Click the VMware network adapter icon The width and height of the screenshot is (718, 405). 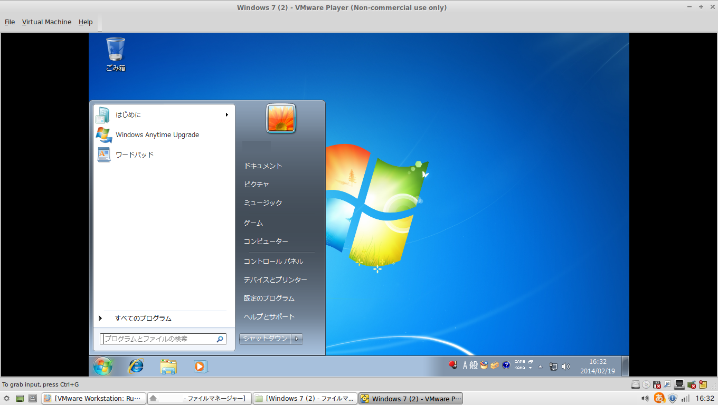coord(680,384)
